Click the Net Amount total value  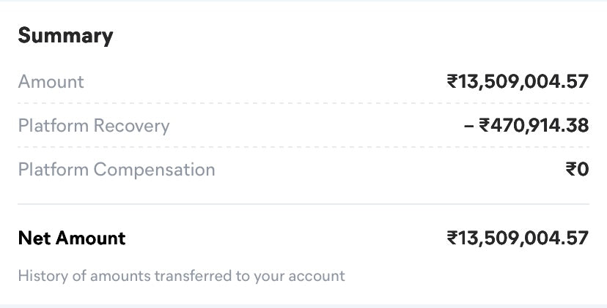[518, 238]
